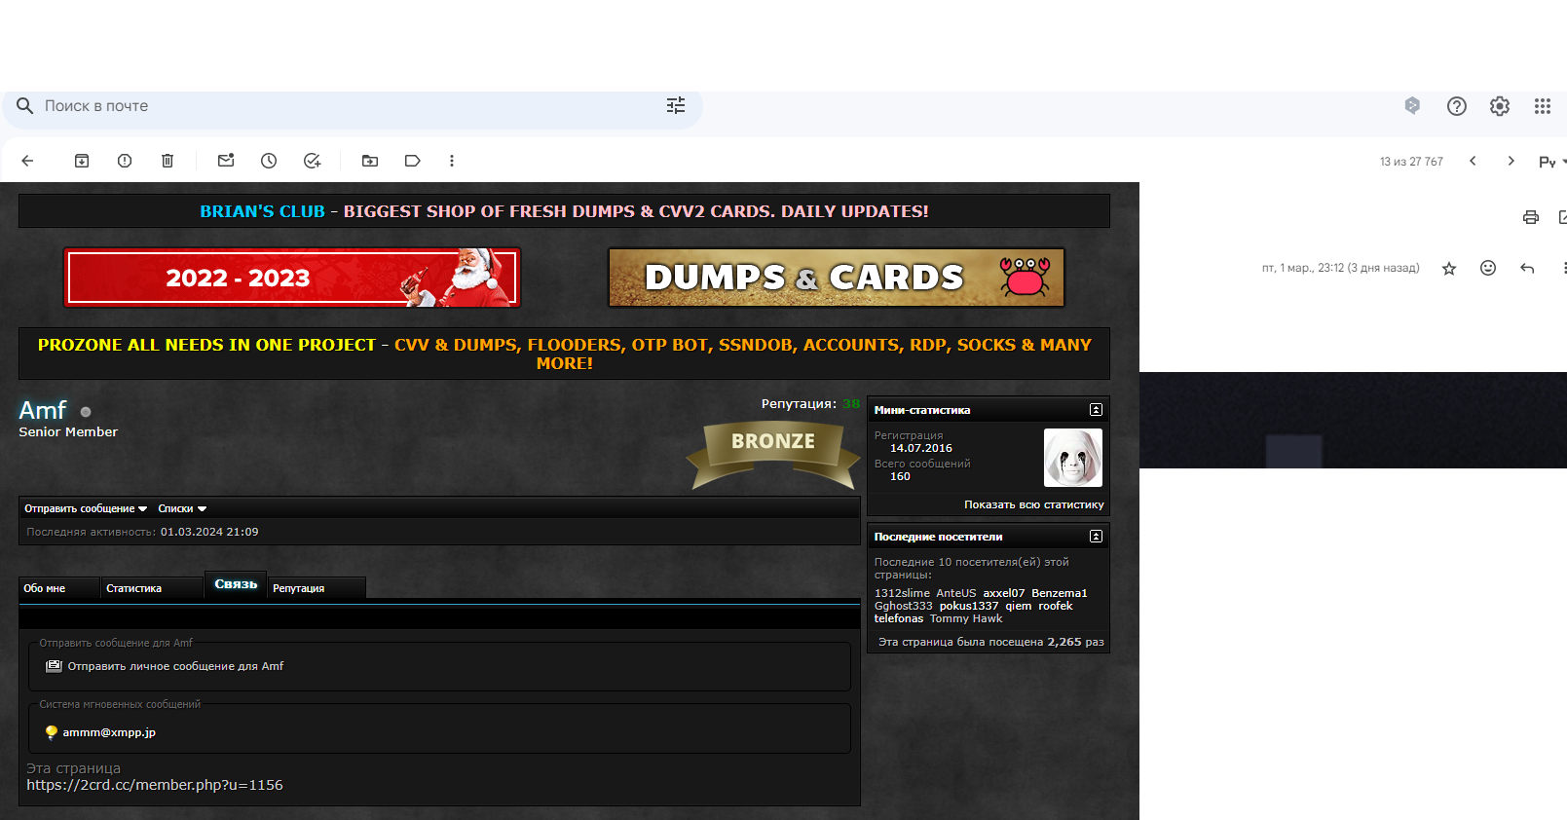Image resolution: width=1567 pixels, height=820 pixels.
Task: Click 'Отправить личное сообщение для Amf'
Action: 175,666
